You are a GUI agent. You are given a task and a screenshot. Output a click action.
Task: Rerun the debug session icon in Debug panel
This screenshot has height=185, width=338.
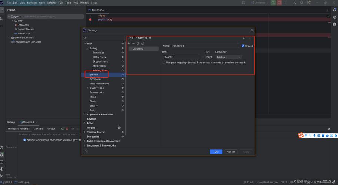63,129
